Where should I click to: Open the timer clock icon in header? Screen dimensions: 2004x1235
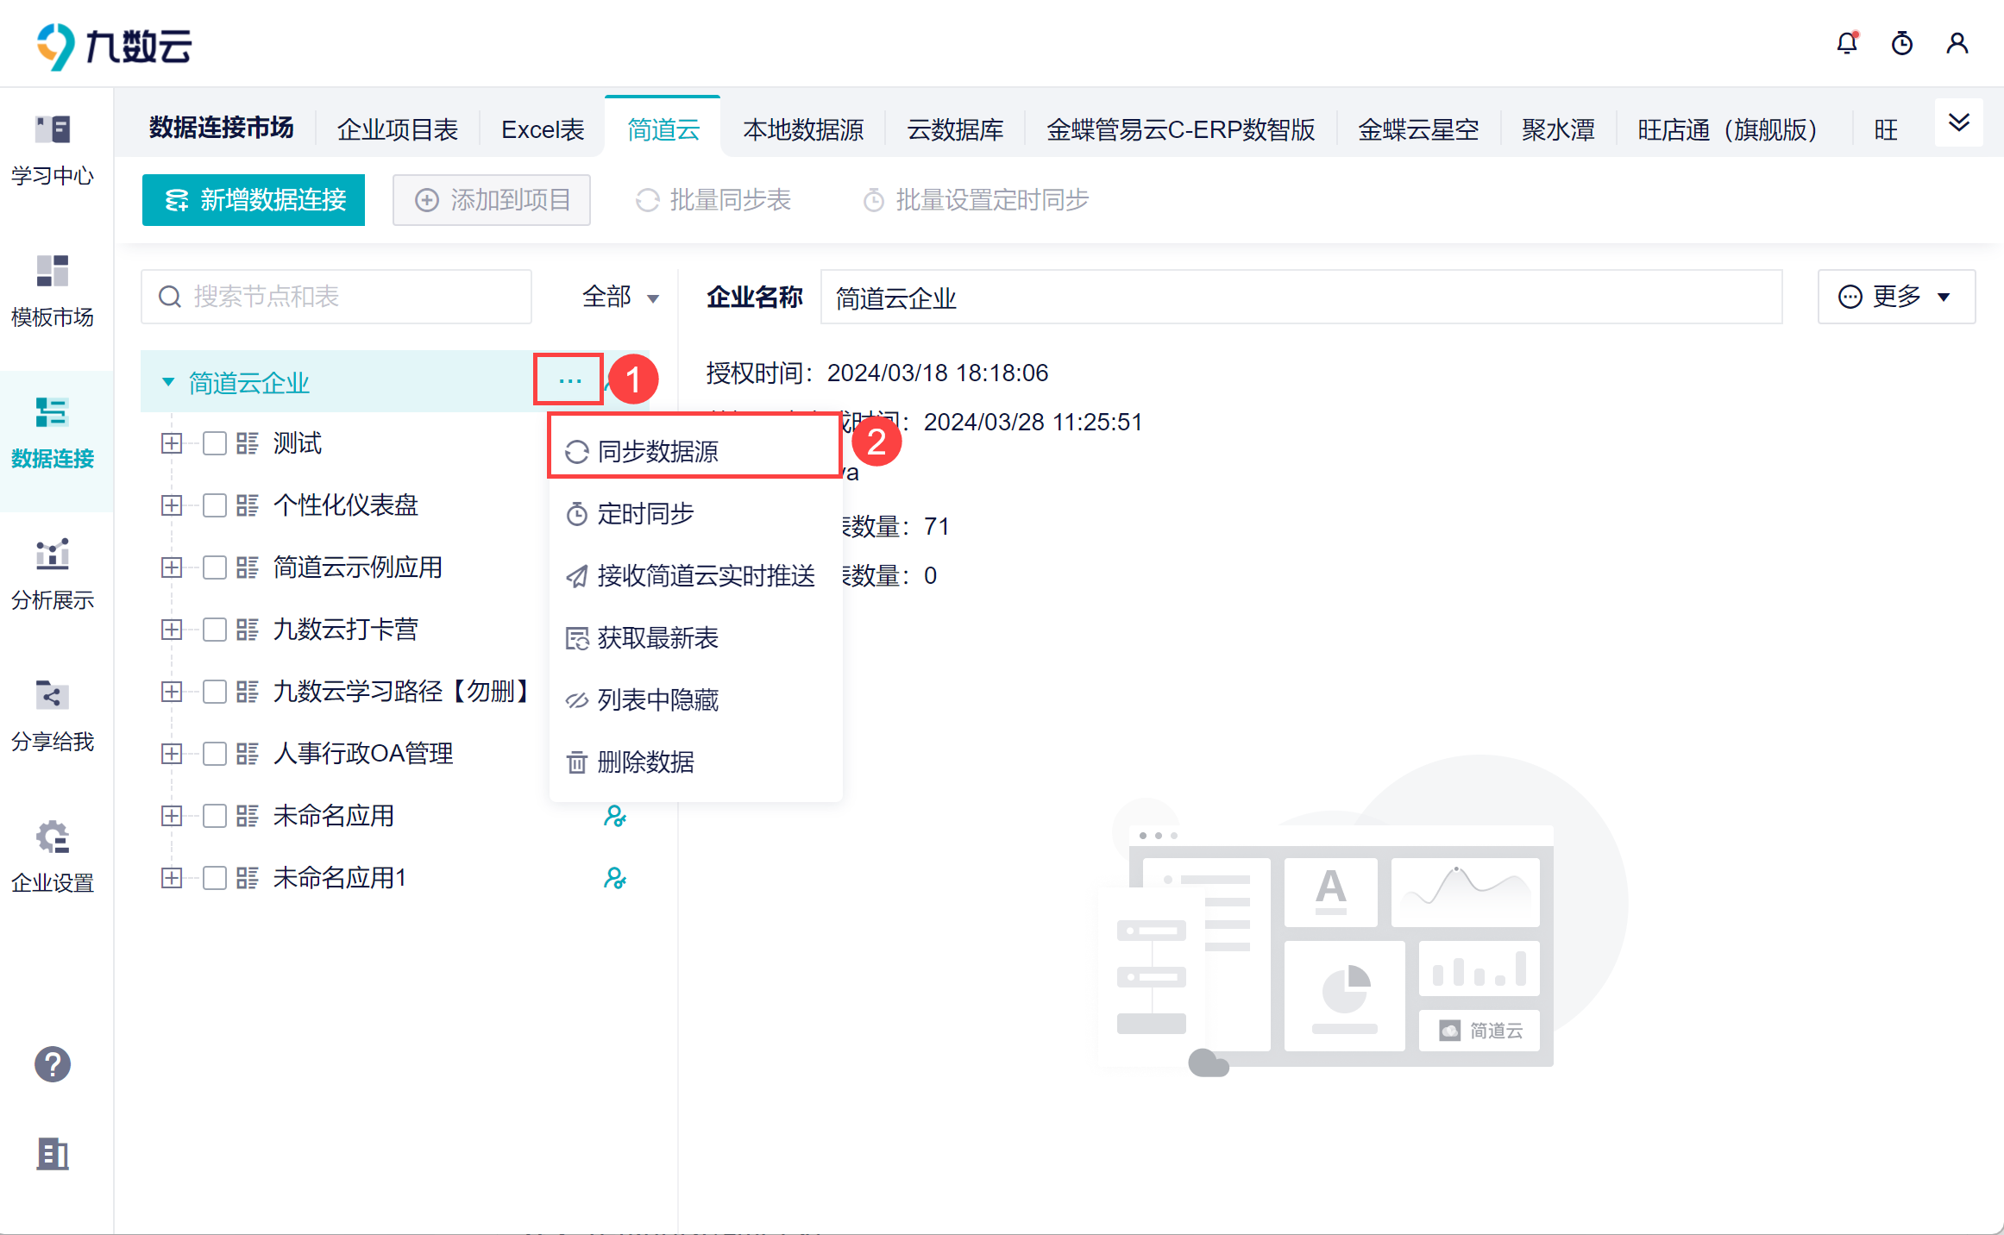click(1901, 43)
